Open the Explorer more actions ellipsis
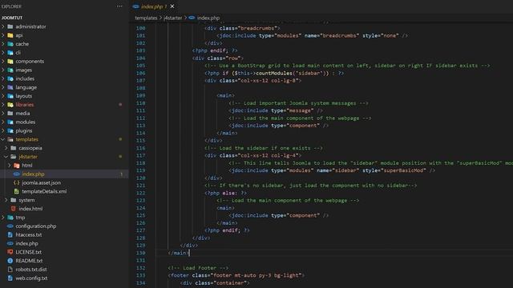513x288 pixels. (x=119, y=6)
